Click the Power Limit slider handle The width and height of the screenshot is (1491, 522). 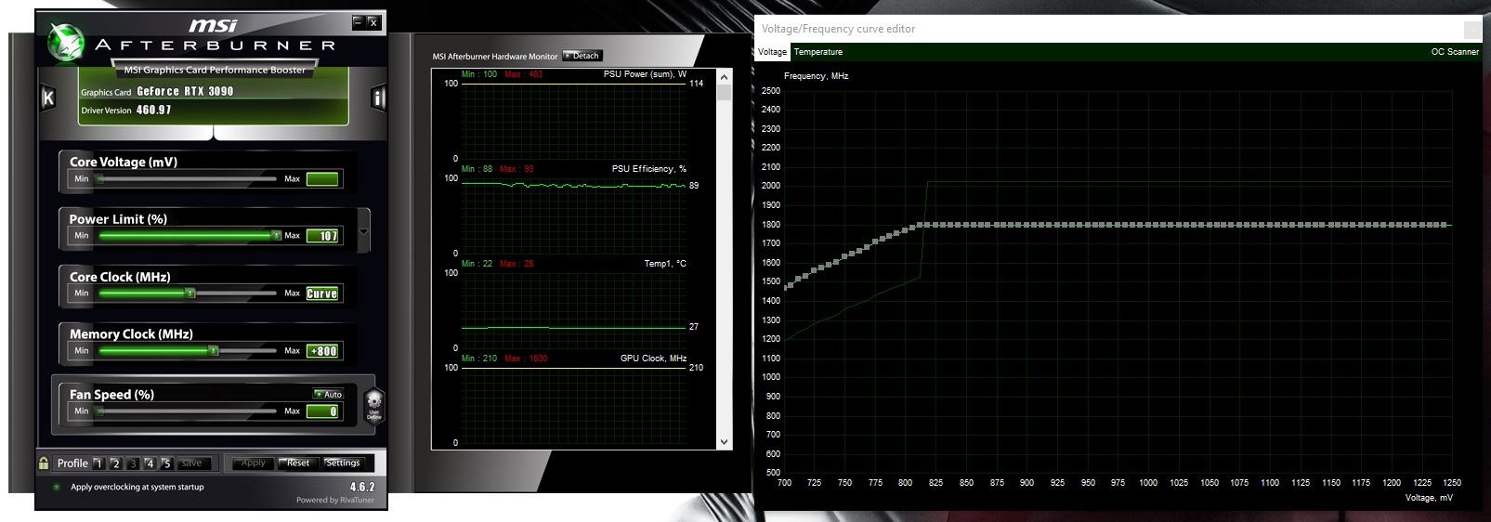coord(276,235)
